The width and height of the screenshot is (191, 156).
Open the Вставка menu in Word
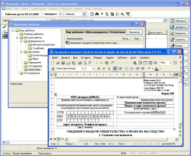(x=86, y=58)
